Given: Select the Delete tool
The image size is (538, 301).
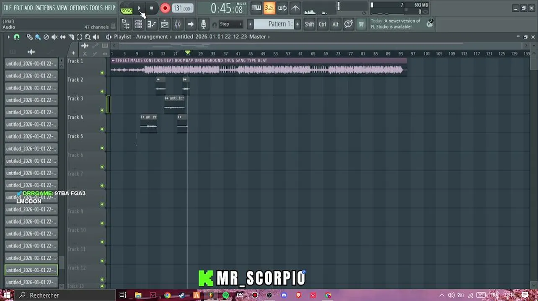Looking at the screenshot, I should 46,37.
